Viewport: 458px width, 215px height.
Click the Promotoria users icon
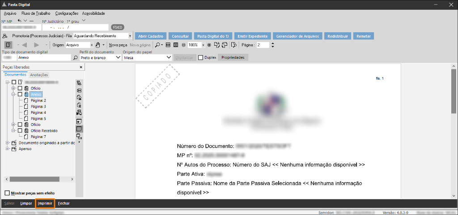click(x=4, y=36)
